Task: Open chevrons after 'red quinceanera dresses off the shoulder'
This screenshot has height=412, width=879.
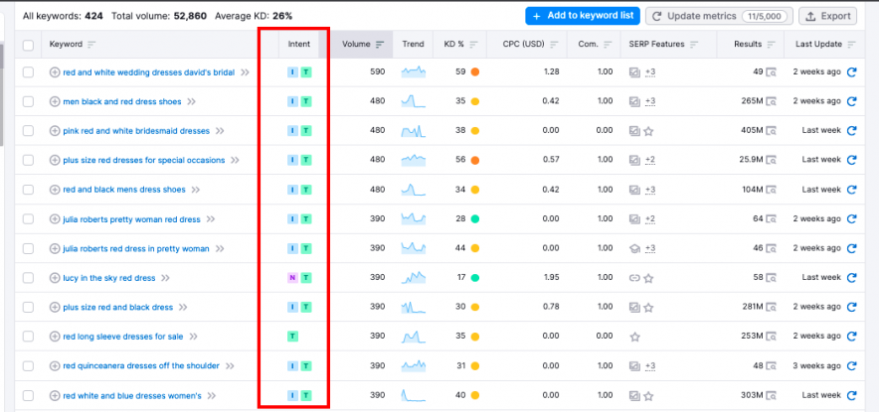Action: [x=230, y=366]
